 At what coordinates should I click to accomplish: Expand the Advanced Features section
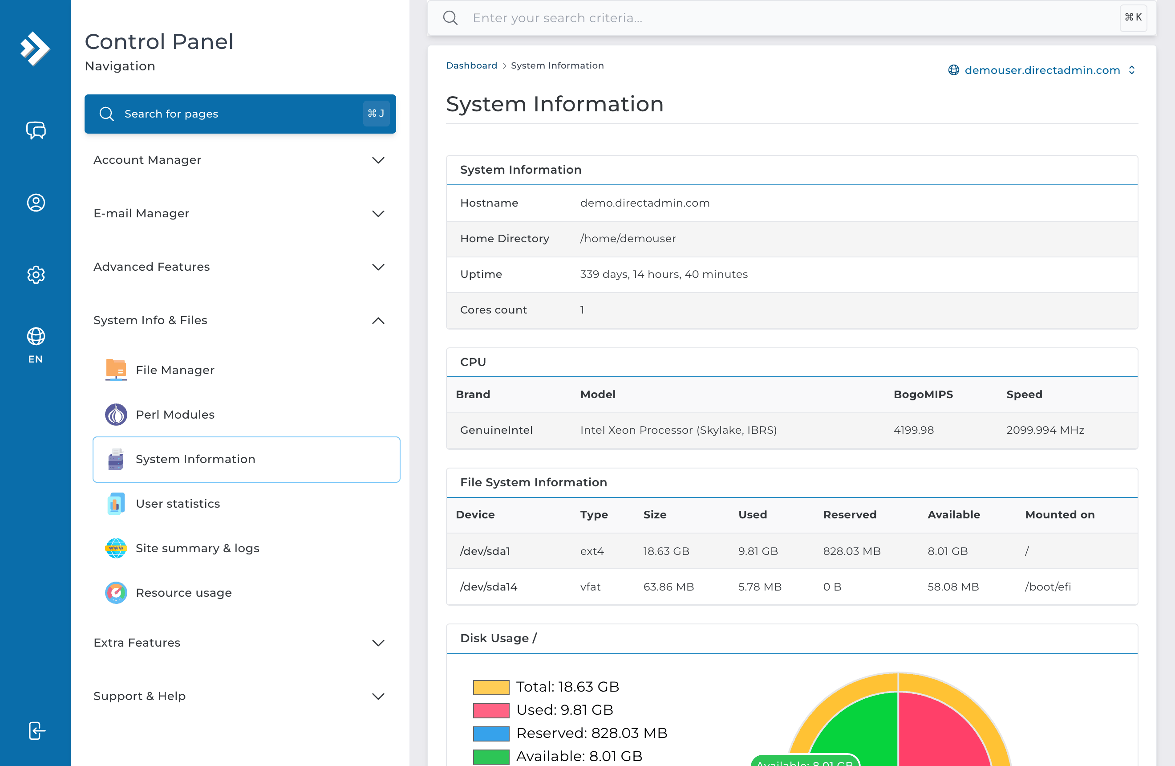coord(239,267)
